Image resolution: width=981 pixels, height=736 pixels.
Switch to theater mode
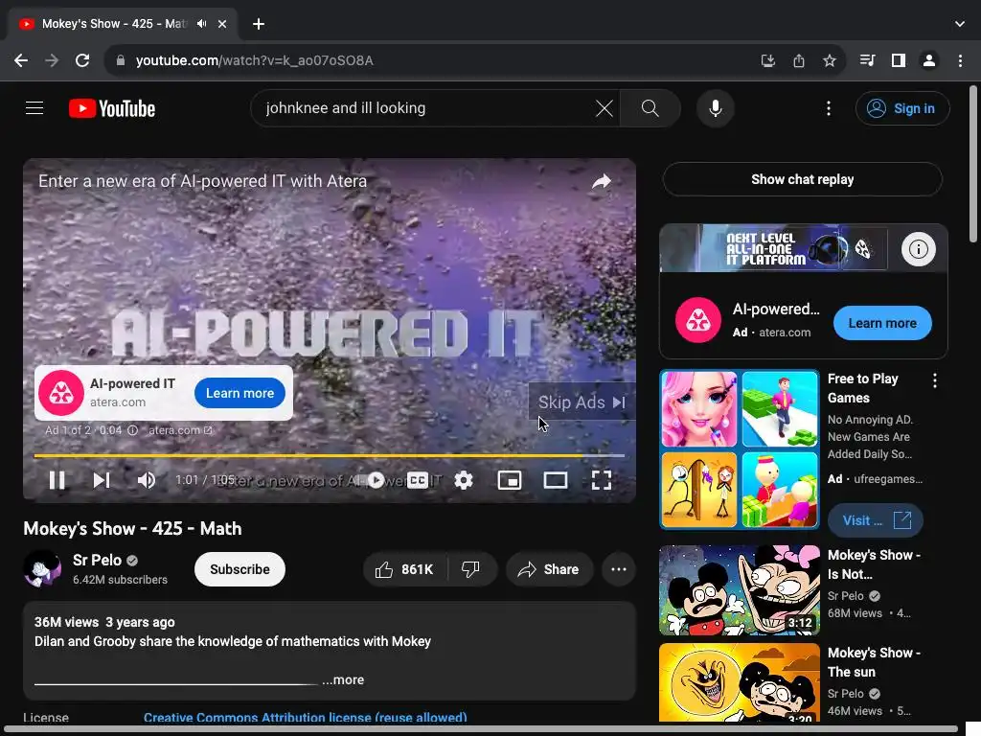point(556,480)
